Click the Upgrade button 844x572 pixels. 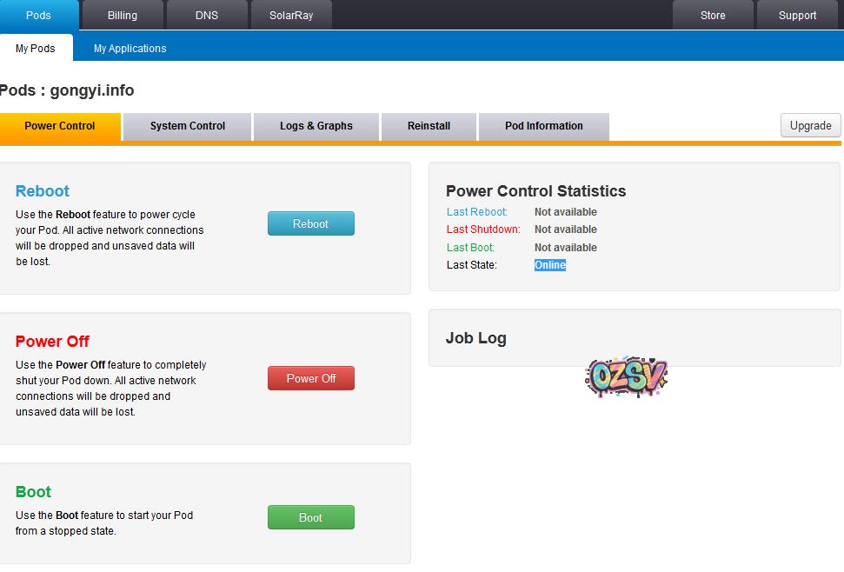pyautogui.click(x=810, y=125)
